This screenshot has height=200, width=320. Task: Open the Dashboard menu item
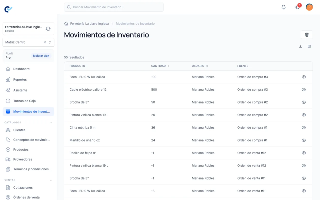[x=28, y=69]
